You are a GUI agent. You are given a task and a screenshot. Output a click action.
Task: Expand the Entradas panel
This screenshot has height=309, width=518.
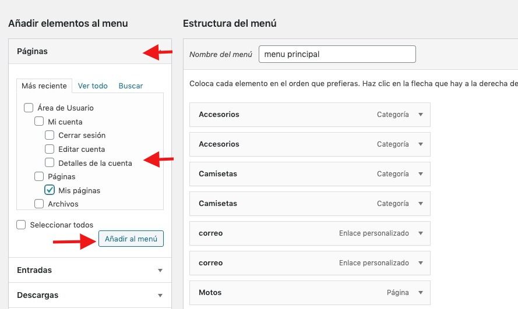click(x=90, y=270)
